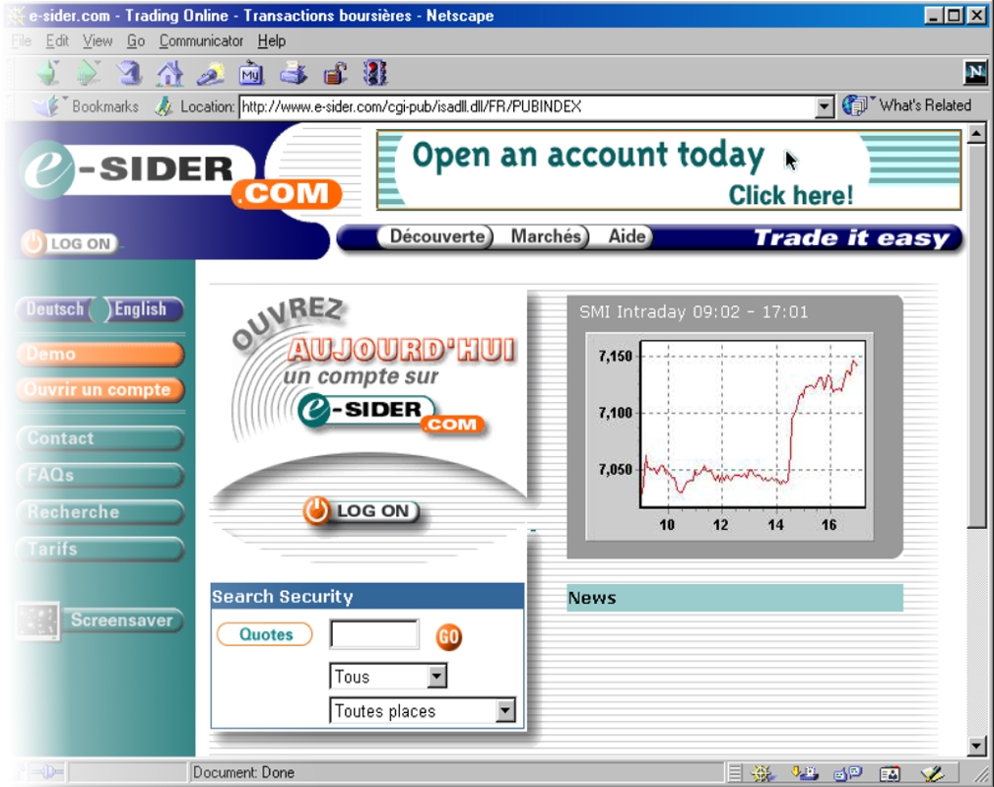
Task: Open the Bookmarks quick menu
Action: pyautogui.click(x=88, y=105)
